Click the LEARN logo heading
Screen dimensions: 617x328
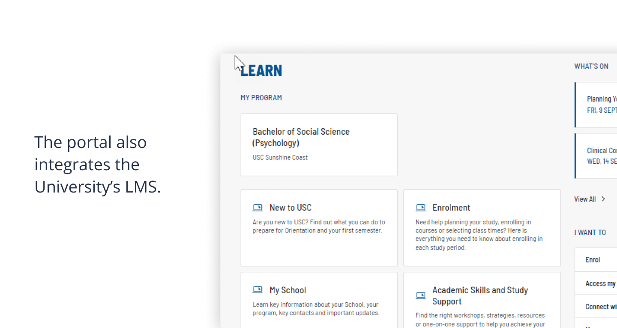coord(261,71)
